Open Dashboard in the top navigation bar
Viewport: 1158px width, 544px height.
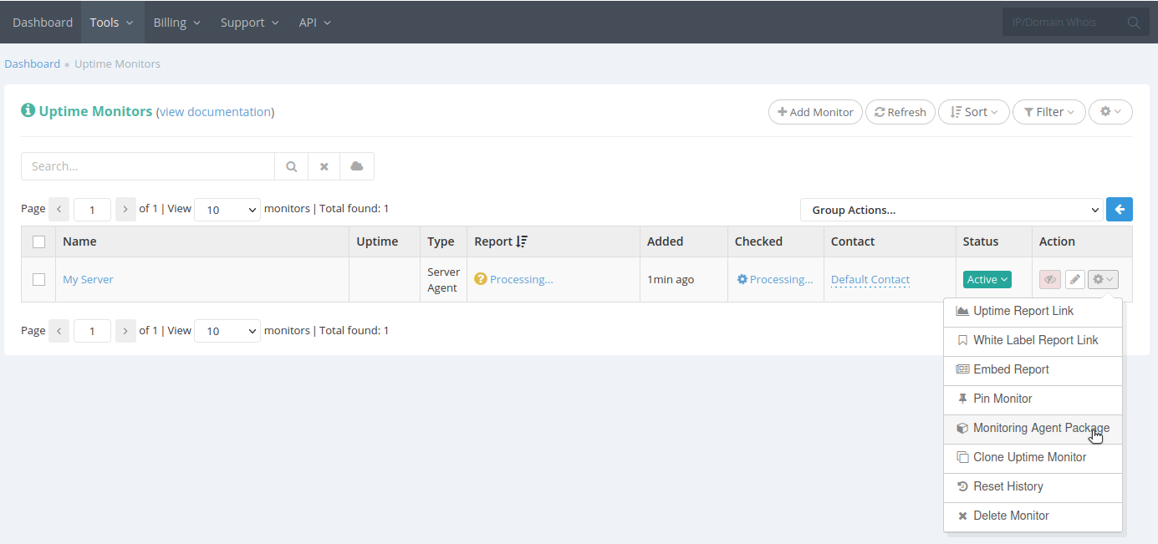point(43,23)
